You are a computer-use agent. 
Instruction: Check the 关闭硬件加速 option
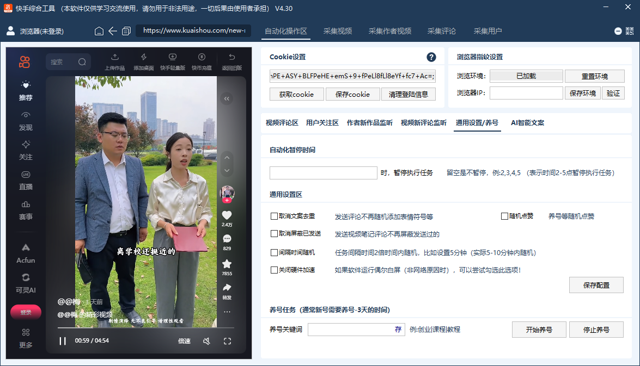pos(274,270)
